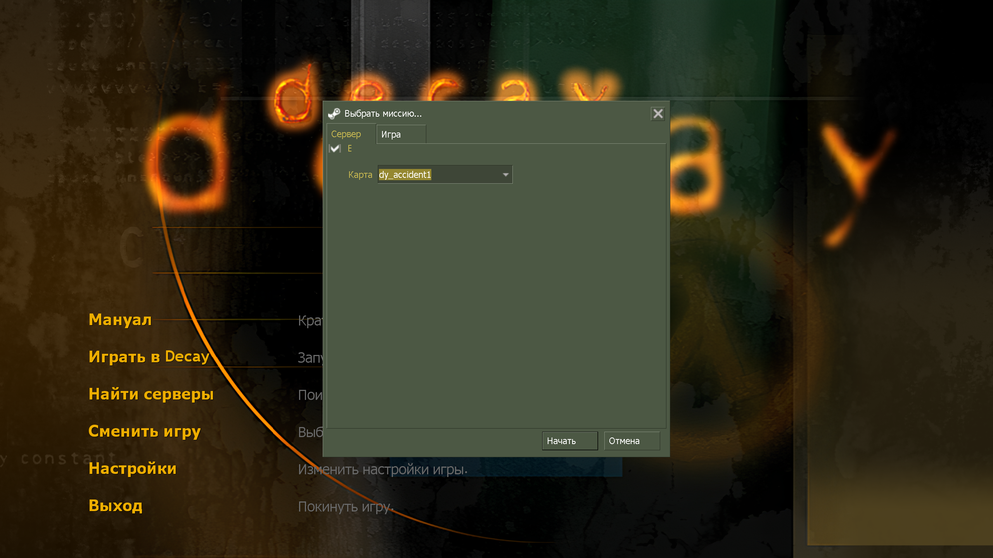
Task: Select the dy_accident1 map field
Action: [x=445, y=175]
